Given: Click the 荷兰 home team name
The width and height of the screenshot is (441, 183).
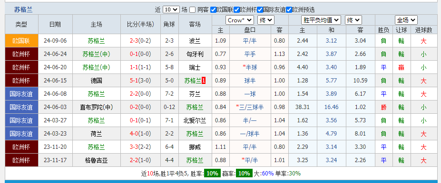Looking at the screenshot, I should click(x=97, y=134).
